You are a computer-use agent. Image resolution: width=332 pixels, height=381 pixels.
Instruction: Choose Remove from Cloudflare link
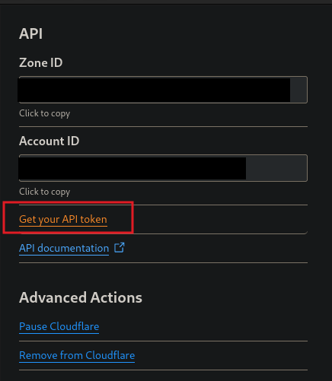click(x=77, y=355)
